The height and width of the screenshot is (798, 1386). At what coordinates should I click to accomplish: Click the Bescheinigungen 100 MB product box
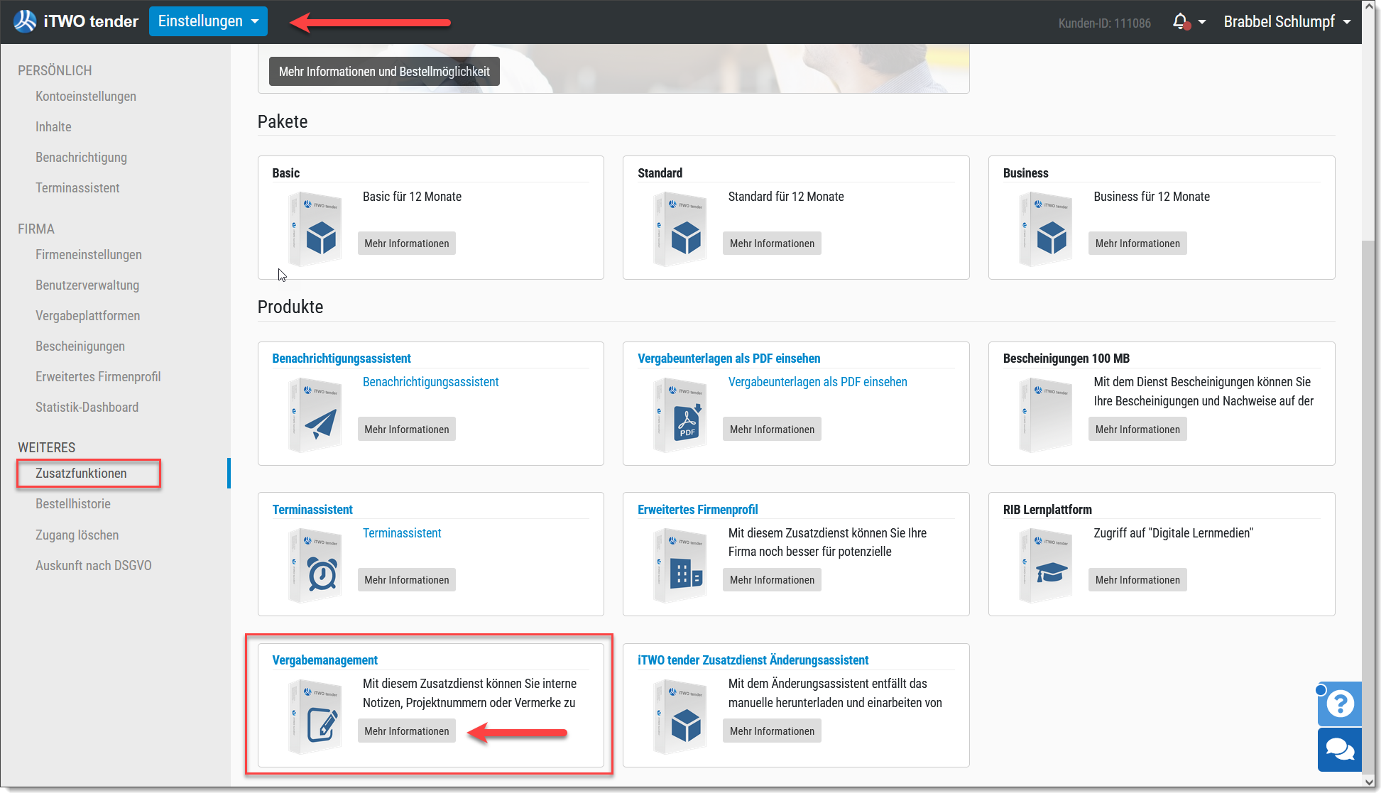coord(1046,415)
